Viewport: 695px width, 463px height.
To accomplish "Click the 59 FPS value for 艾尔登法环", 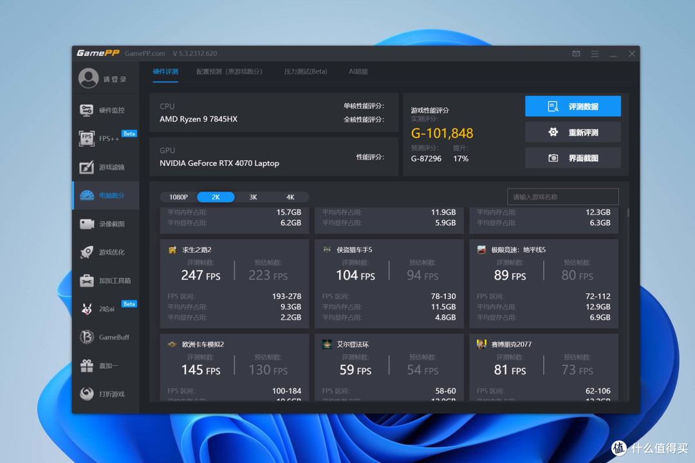I will coord(355,370).
